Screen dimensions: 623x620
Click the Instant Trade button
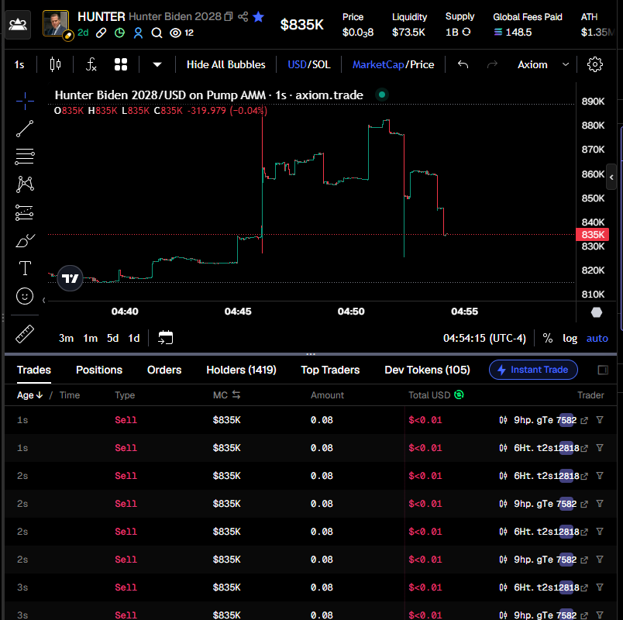click(533, 370)
